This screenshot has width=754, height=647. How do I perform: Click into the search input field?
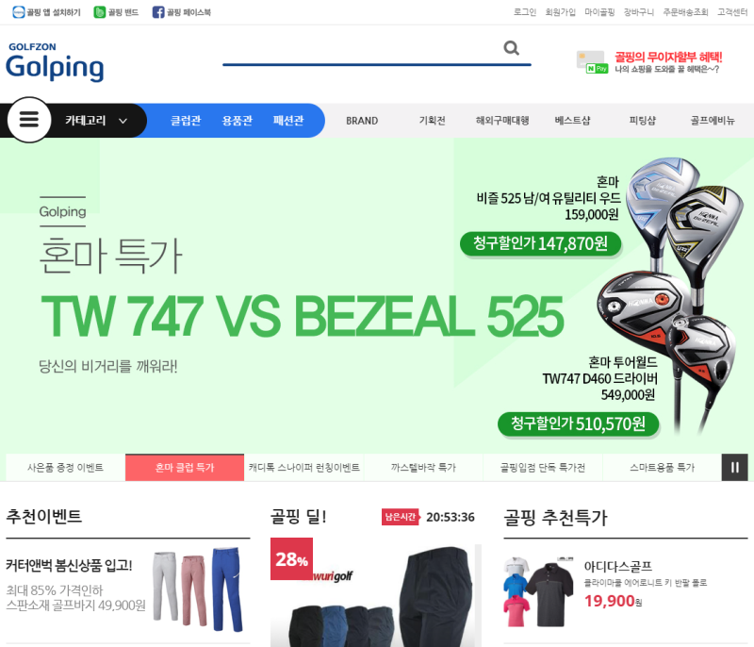coord(361,50)
